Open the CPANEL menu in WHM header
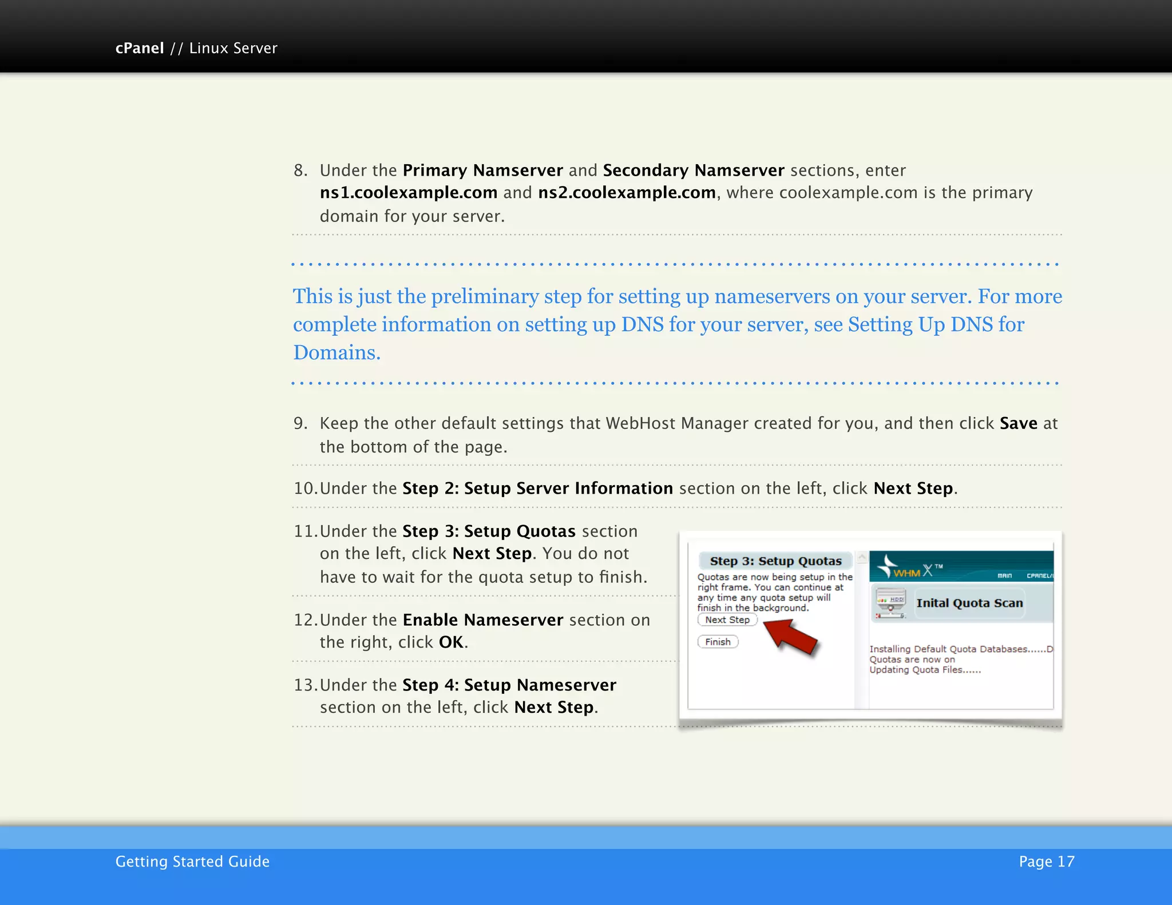This screenshot has height=905, width=1172. (1040, 575)
